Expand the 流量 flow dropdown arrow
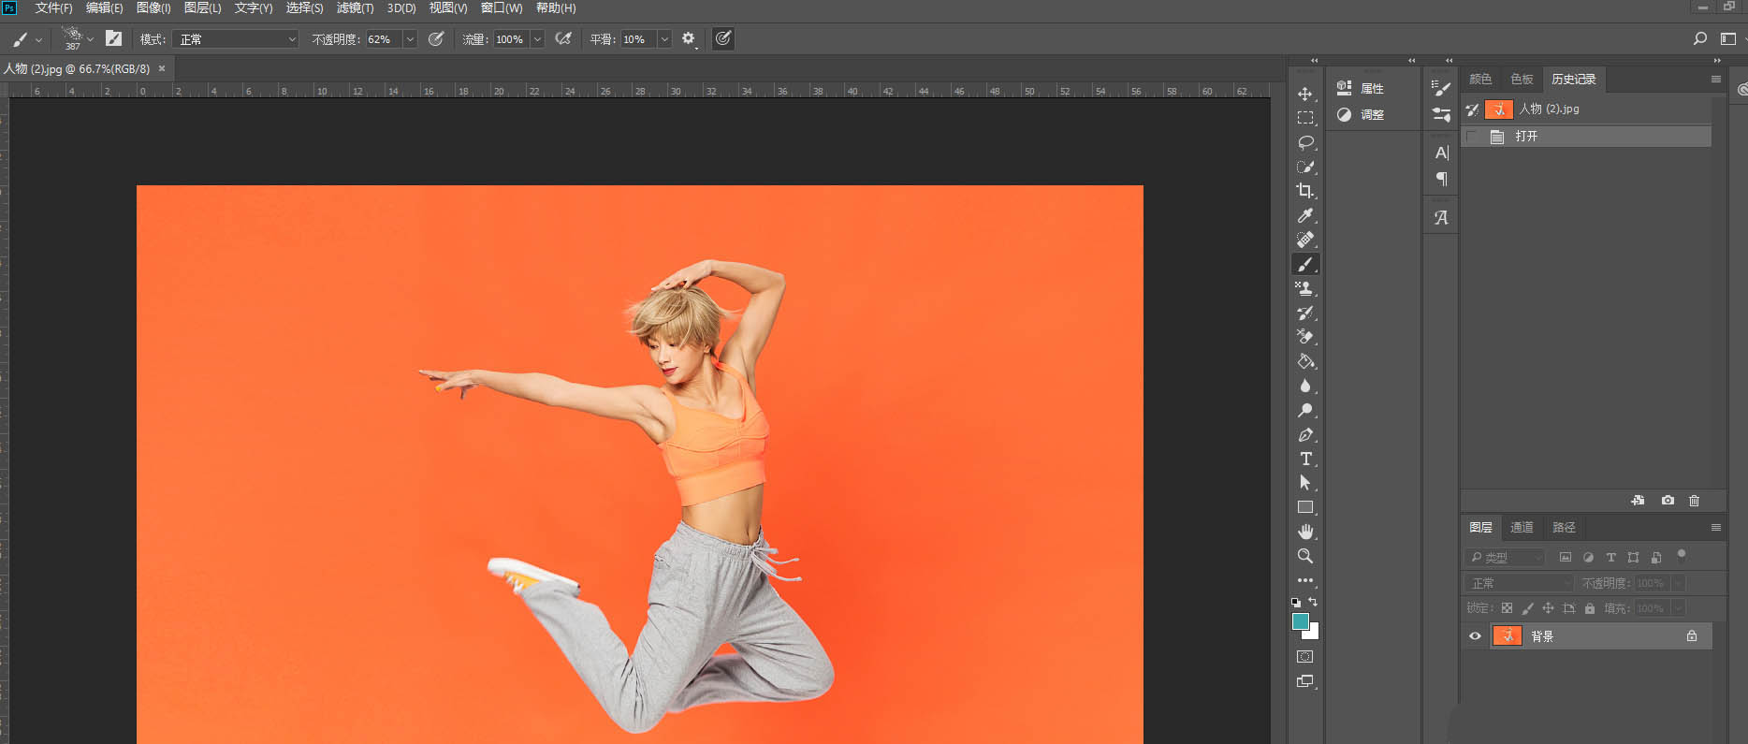The height and width of the screenshot is (744, 1748). click(x=537, y=39)
